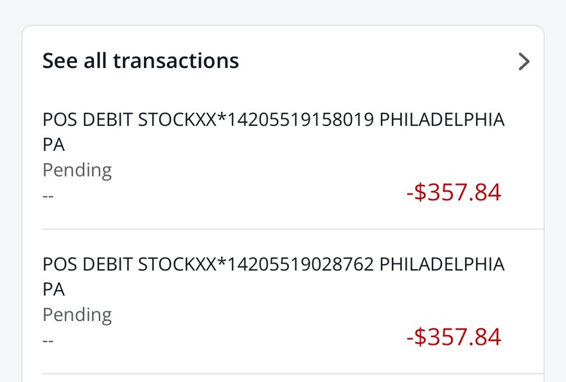
Task: Click PHILADELPHIA in the second transaction description
Action: coord(442,265)
